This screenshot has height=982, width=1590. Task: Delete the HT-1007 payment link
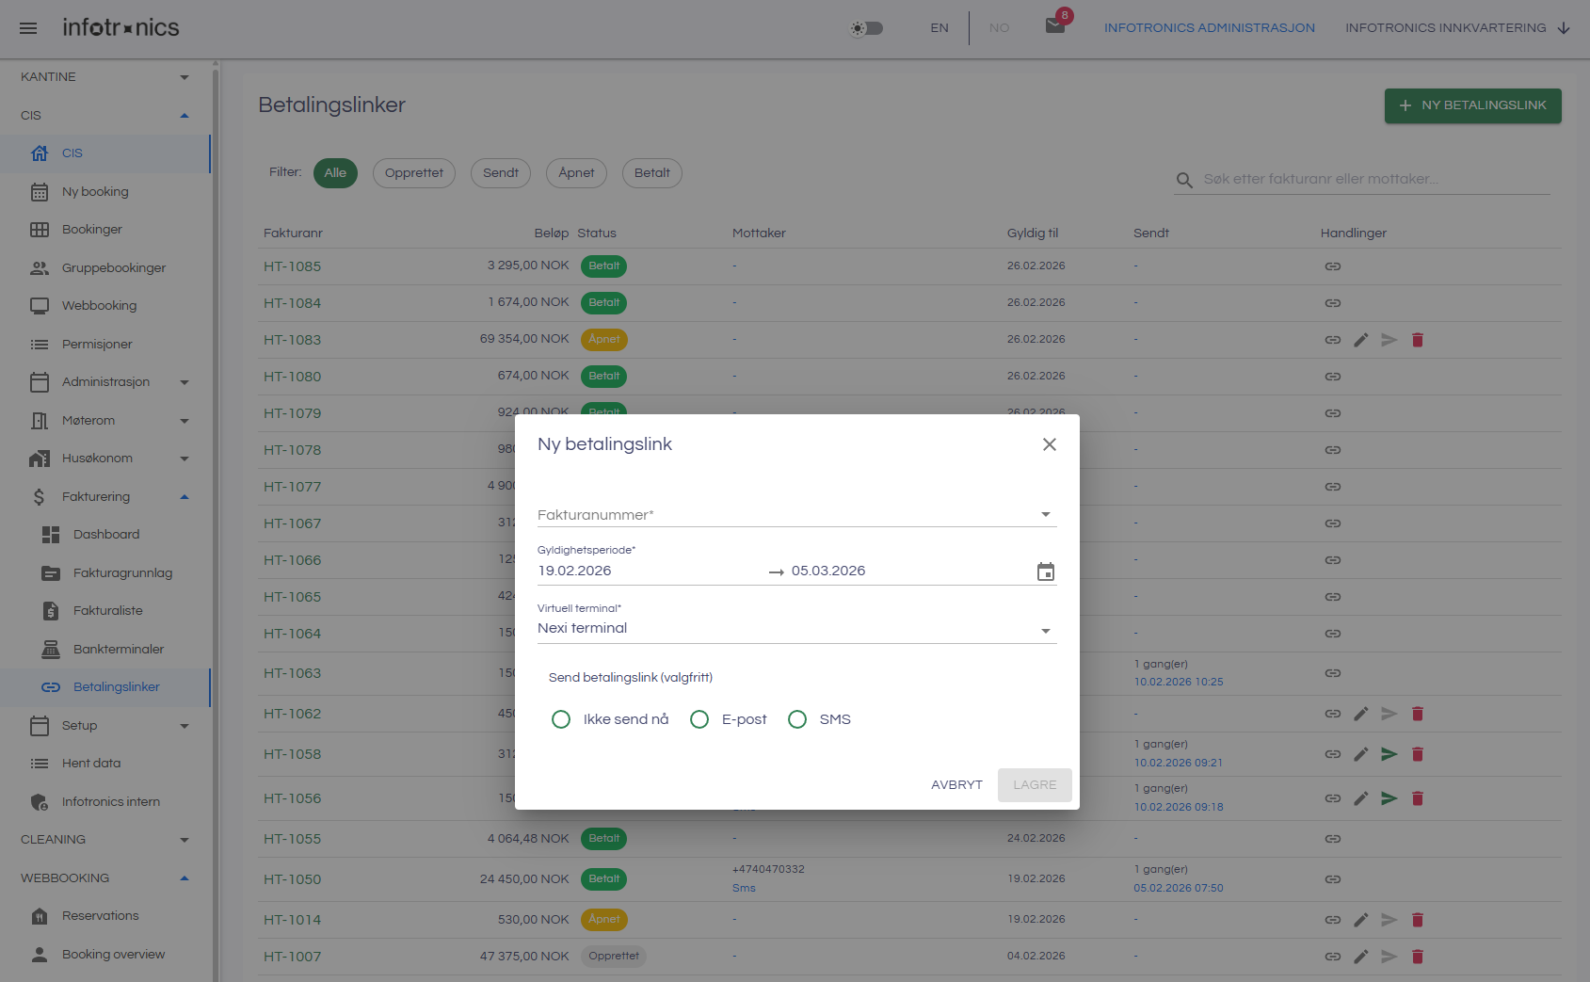(x=1418, y=957)
